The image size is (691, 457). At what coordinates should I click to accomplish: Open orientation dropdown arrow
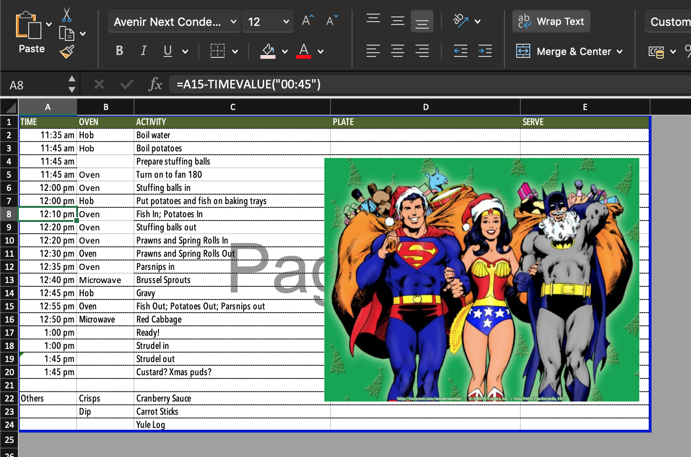478,22
